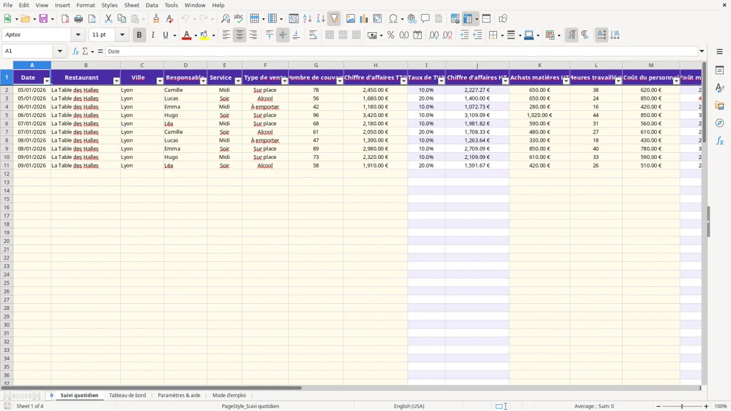Open Font Size dropdown arrow
The height and width of the screenshot is (411, 731).
pyautogui.click(x=122, y=35)
